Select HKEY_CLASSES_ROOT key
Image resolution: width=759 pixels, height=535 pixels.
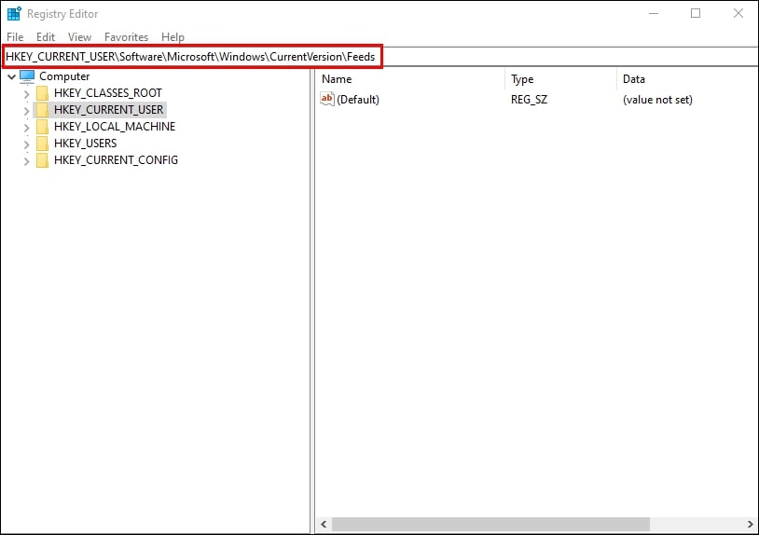107,93
